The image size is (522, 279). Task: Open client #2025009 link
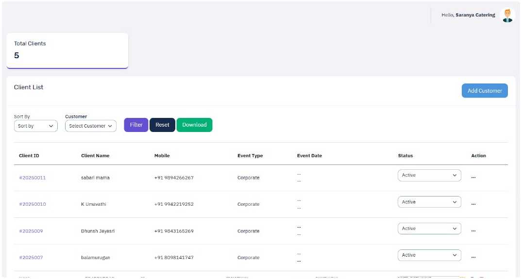pyautogui.click(x=31, y=231)
